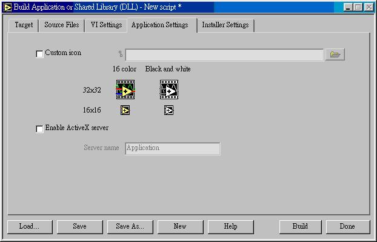The image size is (377, 242).
Task: Click the custom icon path field
Action: [224, 55]
